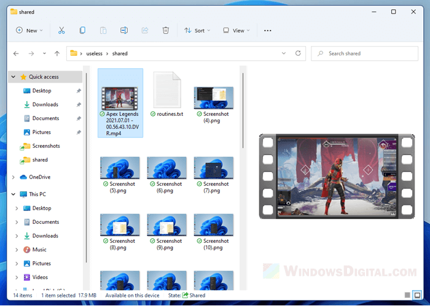Click the Delete trash icon

coord(166,31)
